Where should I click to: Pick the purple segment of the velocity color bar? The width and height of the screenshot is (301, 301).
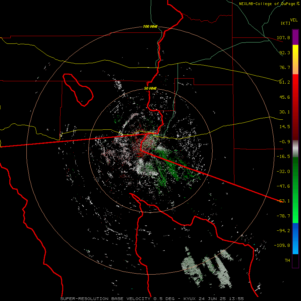pos(295,37)
